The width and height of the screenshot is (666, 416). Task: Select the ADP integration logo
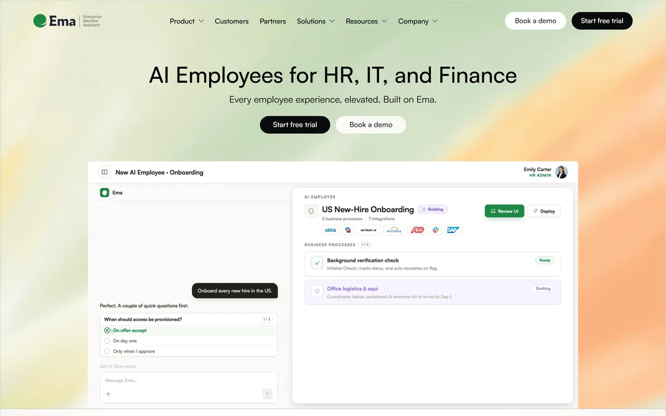[417, 230]
